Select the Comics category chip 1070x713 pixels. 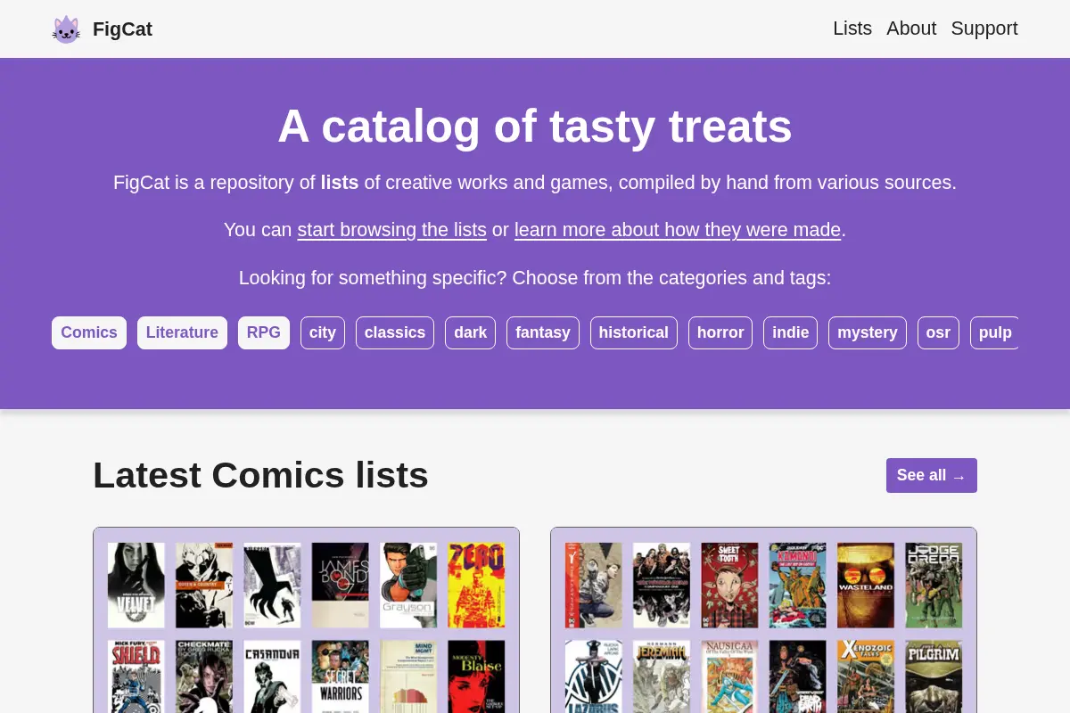[x=89, y=332]
